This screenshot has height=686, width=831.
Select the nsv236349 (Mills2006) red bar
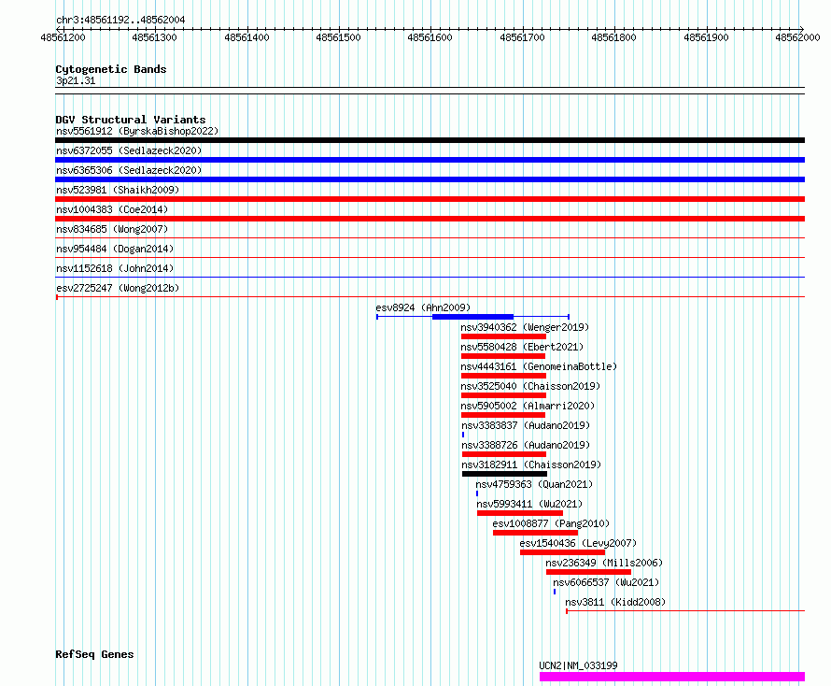pos(588,572)
